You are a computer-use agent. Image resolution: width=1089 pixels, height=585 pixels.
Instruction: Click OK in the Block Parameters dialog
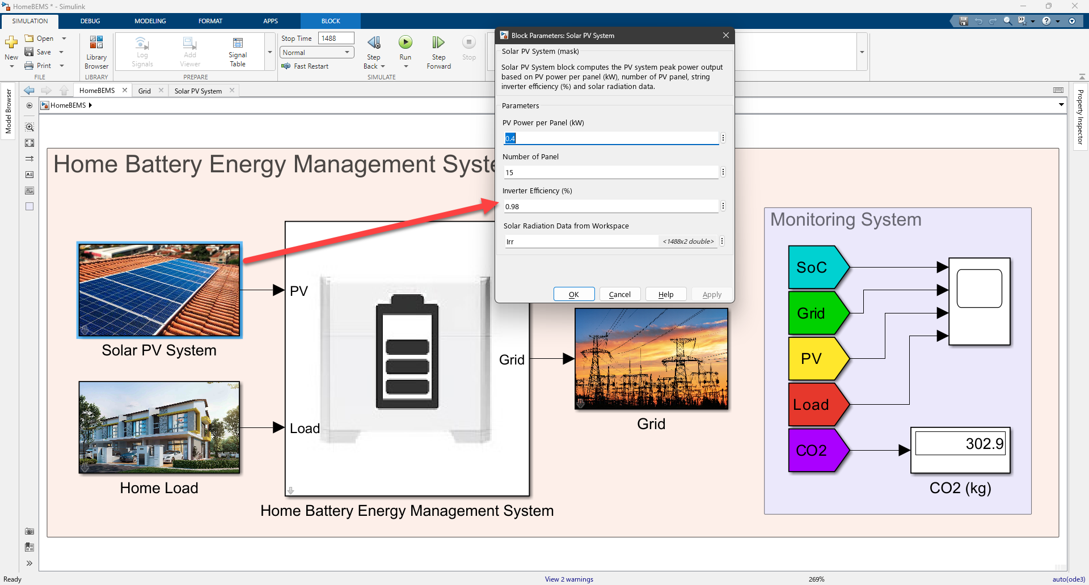click(x=573, y=294)
